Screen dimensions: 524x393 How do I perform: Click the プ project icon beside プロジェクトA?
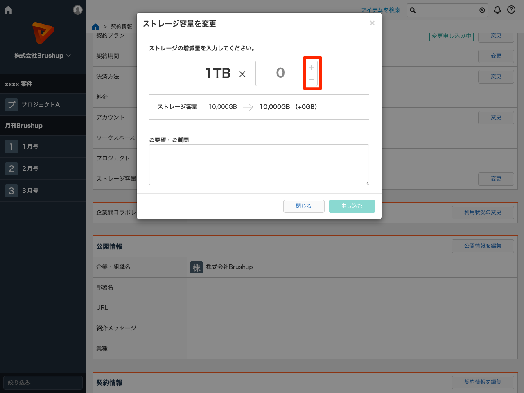click(x=11, y=104)
